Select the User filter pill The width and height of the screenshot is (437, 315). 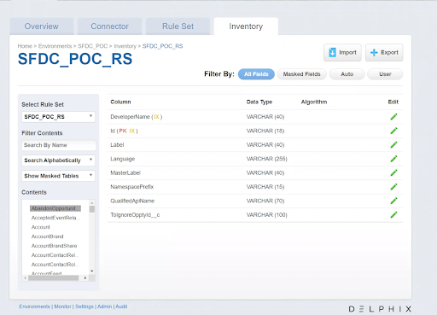pyautogui.click(x=385, y=74)
